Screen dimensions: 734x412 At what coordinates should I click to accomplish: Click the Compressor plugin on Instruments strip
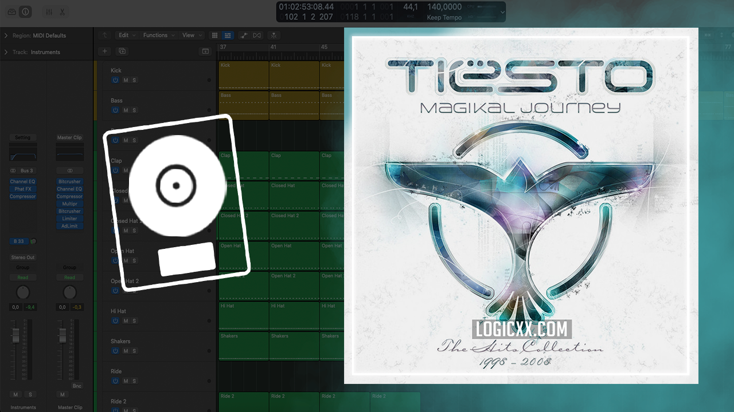[x=23, y=196]
